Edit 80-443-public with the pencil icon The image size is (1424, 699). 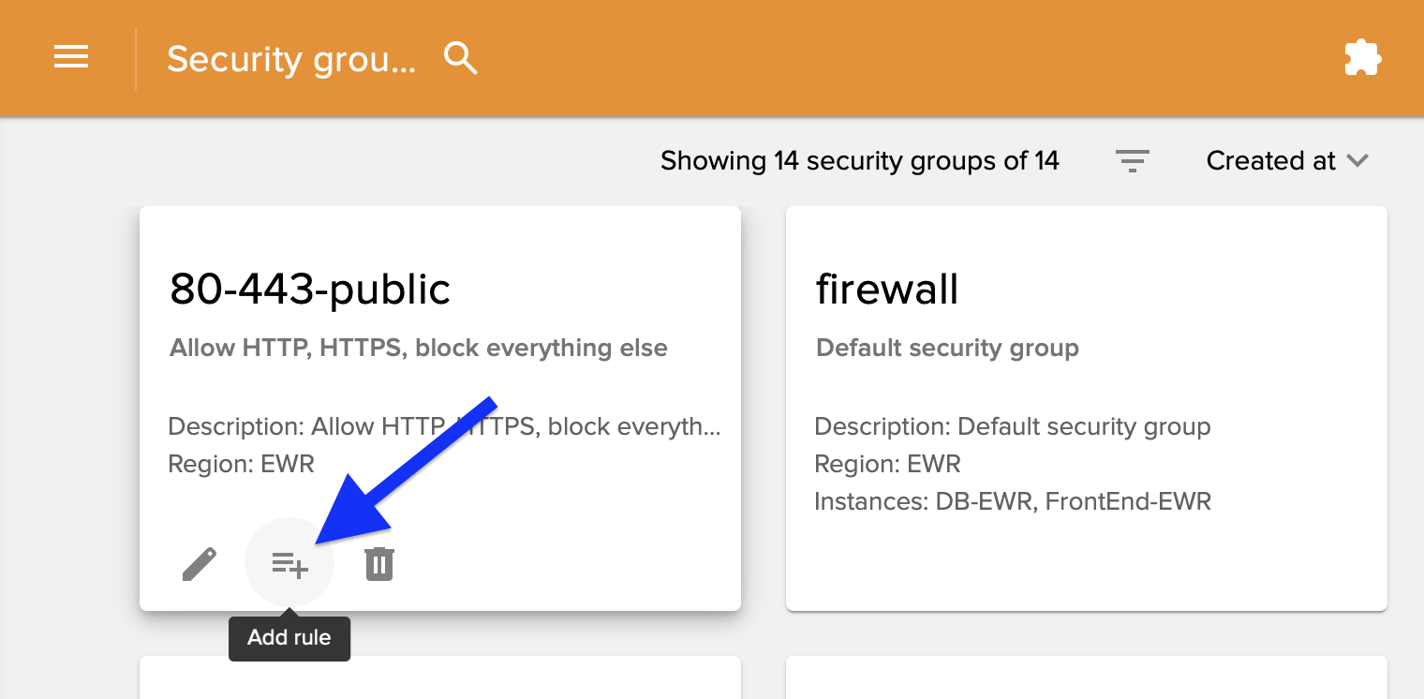point(199,564)
